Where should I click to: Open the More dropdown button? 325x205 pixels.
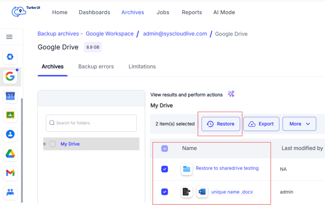pyautogui.click(x=299, y=124)
